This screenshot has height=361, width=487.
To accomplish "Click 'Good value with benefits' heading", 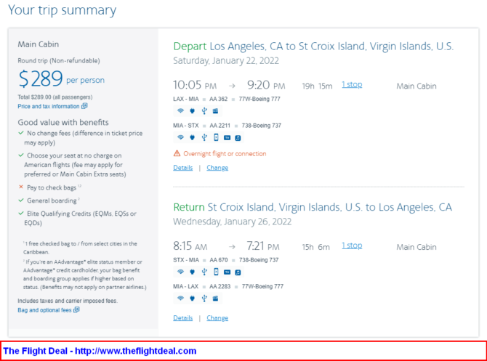I will pos(63,122).
